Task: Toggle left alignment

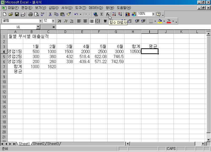Action: tap(79, 21)
